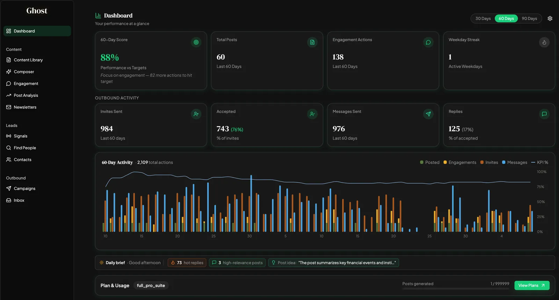Click the Engagement Actions chat bubble icon

point(428,42)
